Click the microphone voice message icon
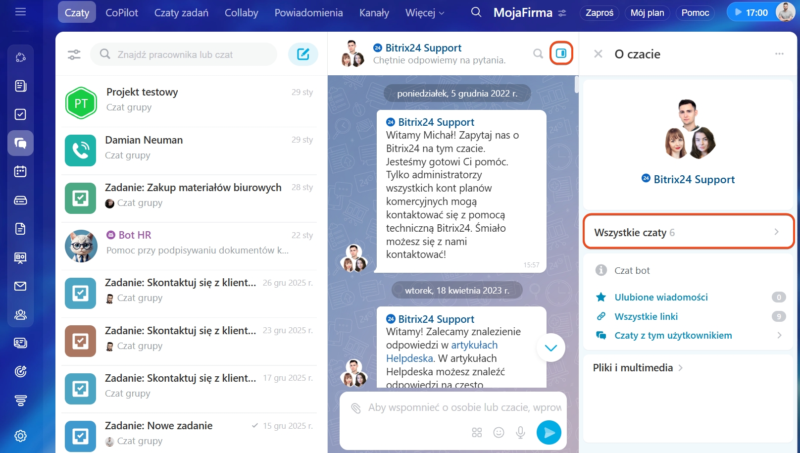The width and height of the screenshot is (800, 453). coord(520,433)
